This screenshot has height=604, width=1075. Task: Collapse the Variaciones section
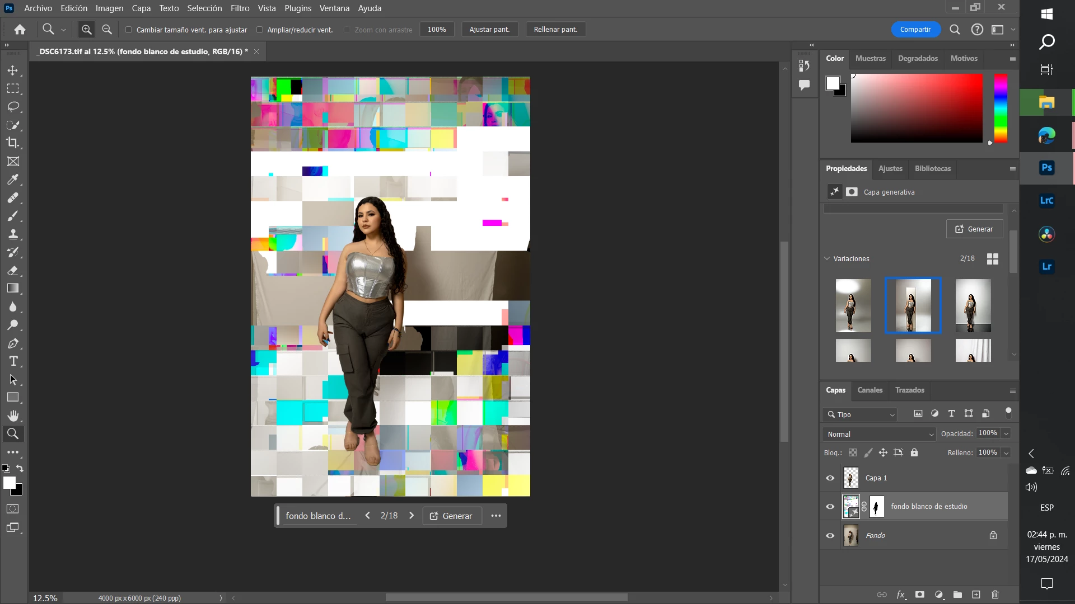click(x=827, y=258)
